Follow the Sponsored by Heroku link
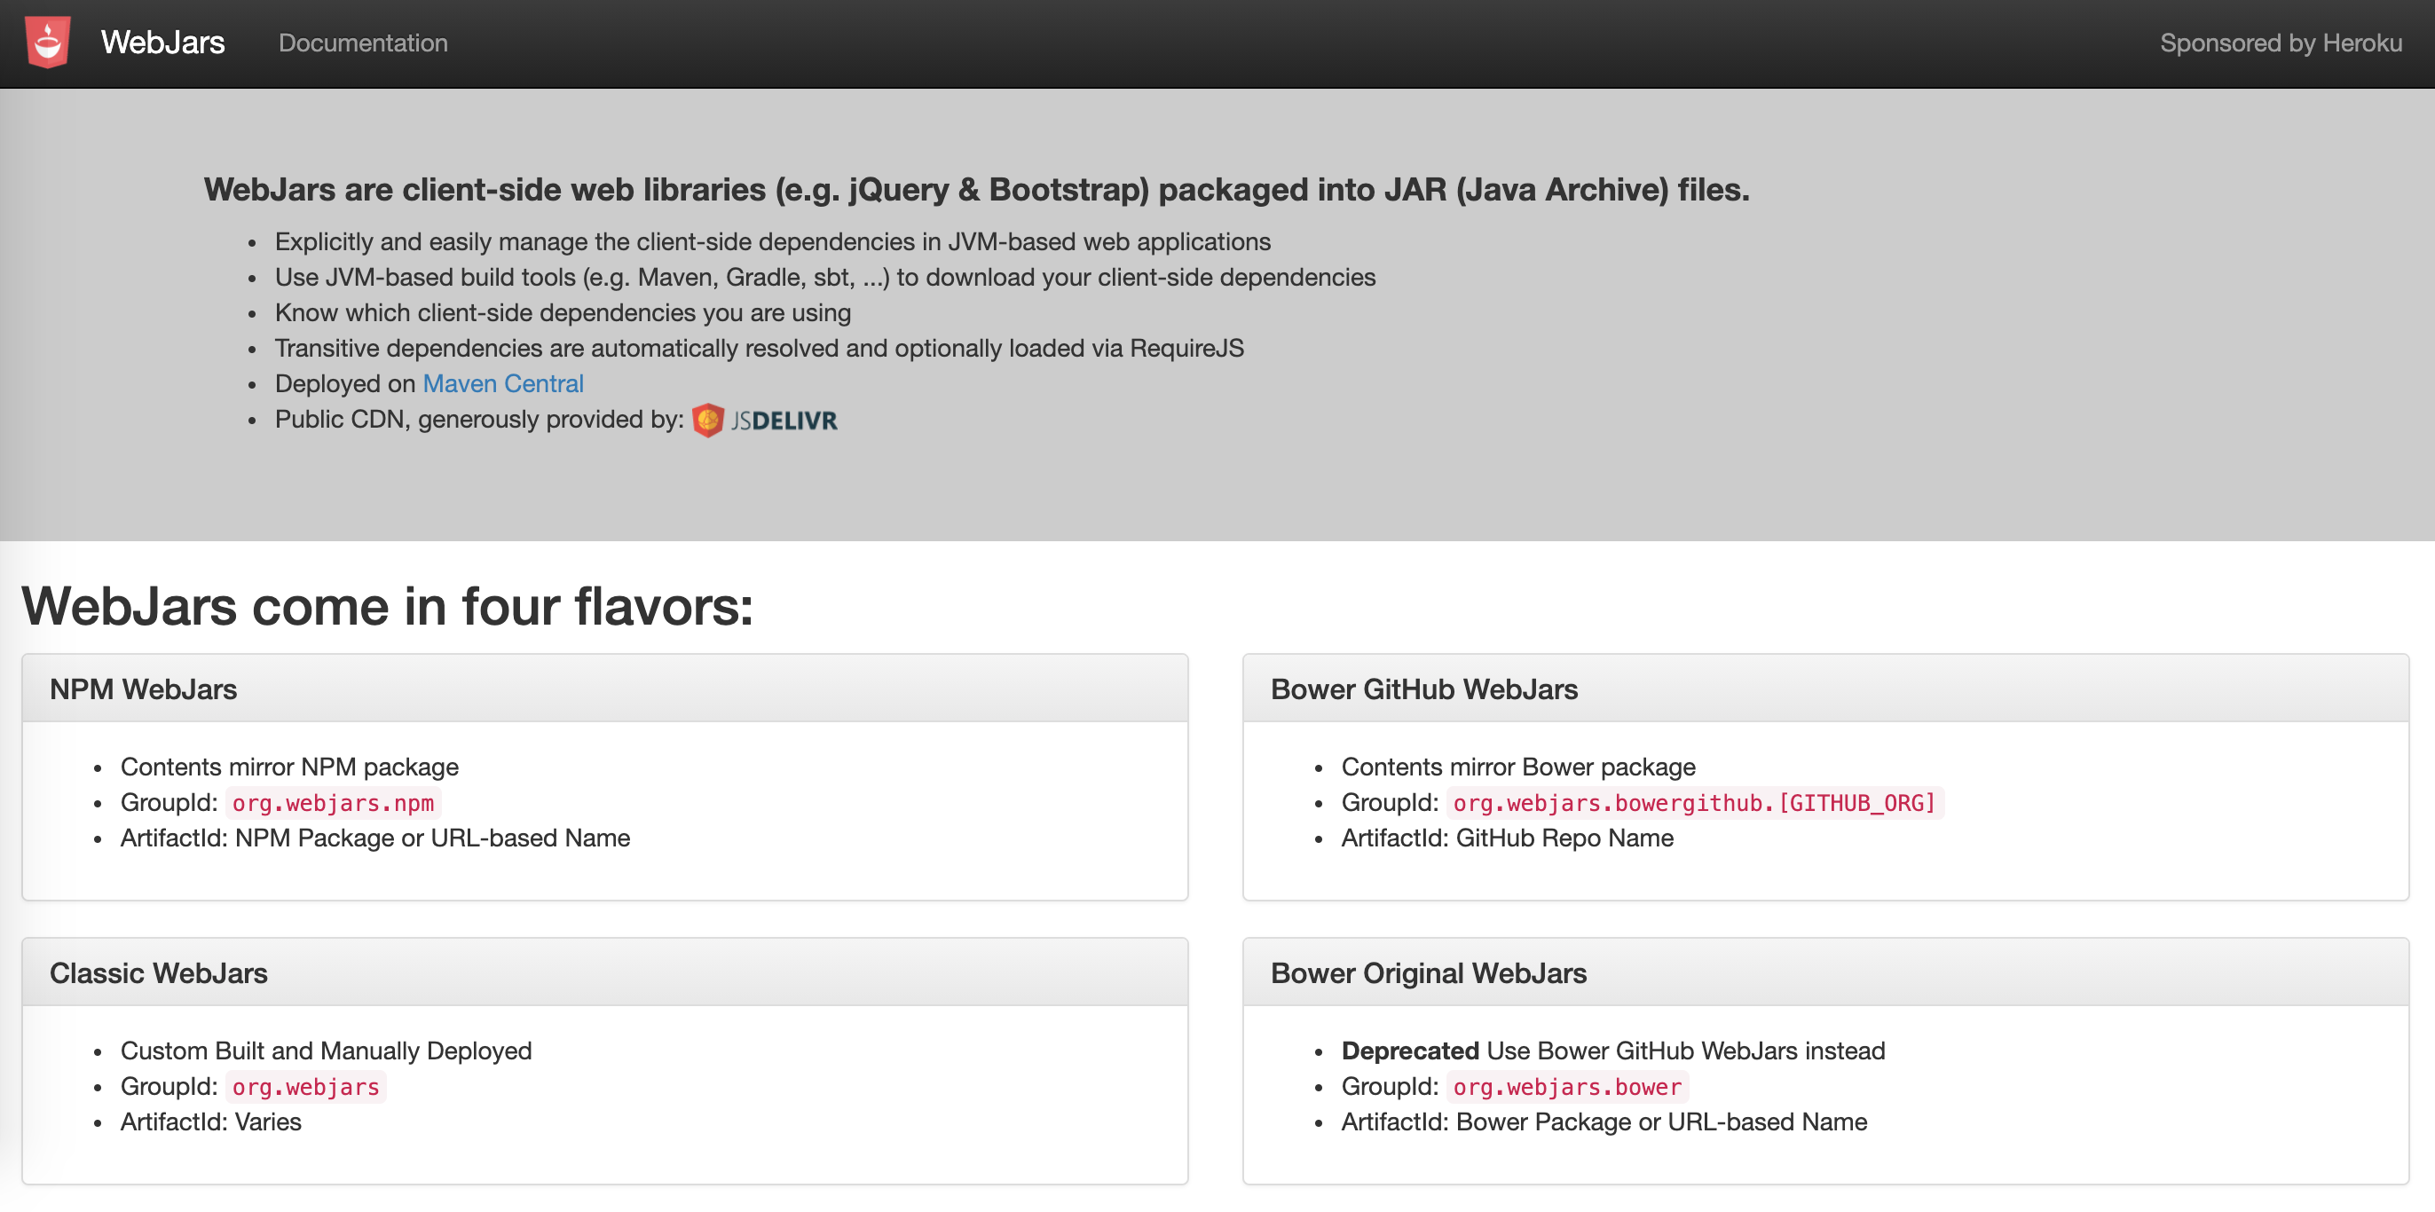 tap(2280, 43)
